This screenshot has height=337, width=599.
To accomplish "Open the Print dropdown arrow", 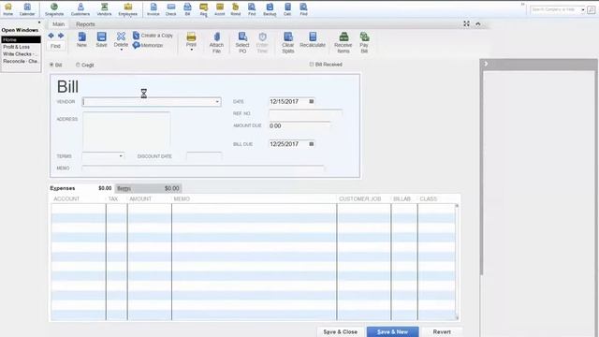I will [191, 50].
